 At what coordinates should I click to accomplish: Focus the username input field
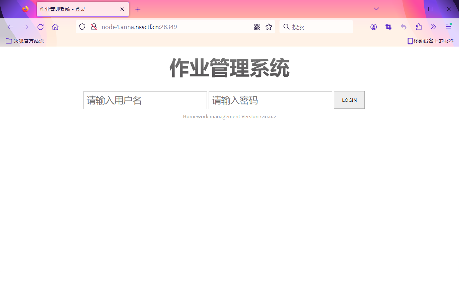[145, 100]
